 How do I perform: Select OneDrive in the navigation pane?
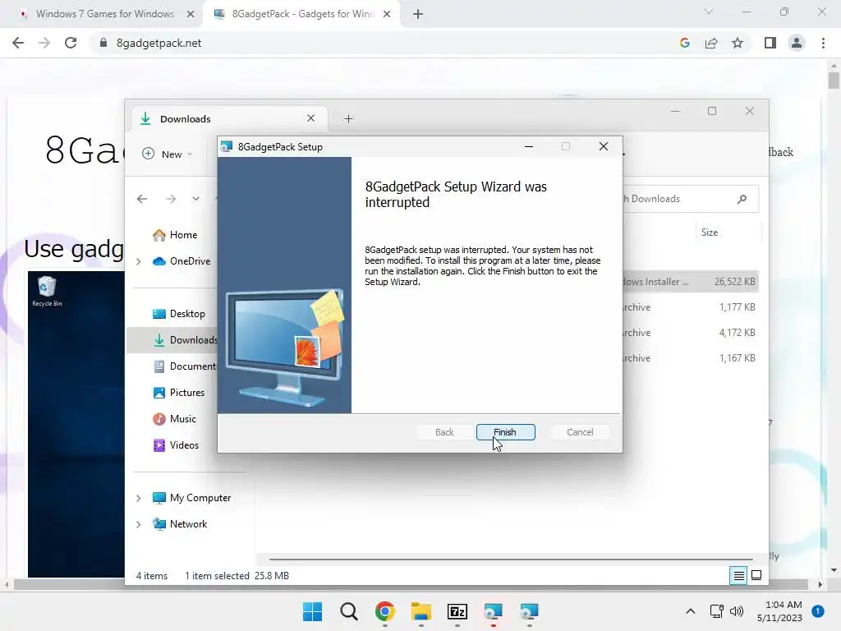click(x=182, y=261)
